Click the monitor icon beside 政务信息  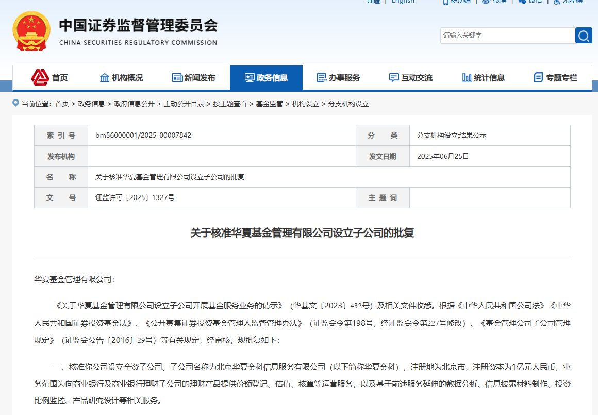tap(250, 78)
